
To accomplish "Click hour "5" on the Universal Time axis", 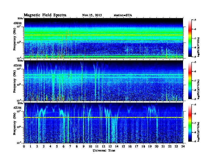I will click(x=57, y=146).
